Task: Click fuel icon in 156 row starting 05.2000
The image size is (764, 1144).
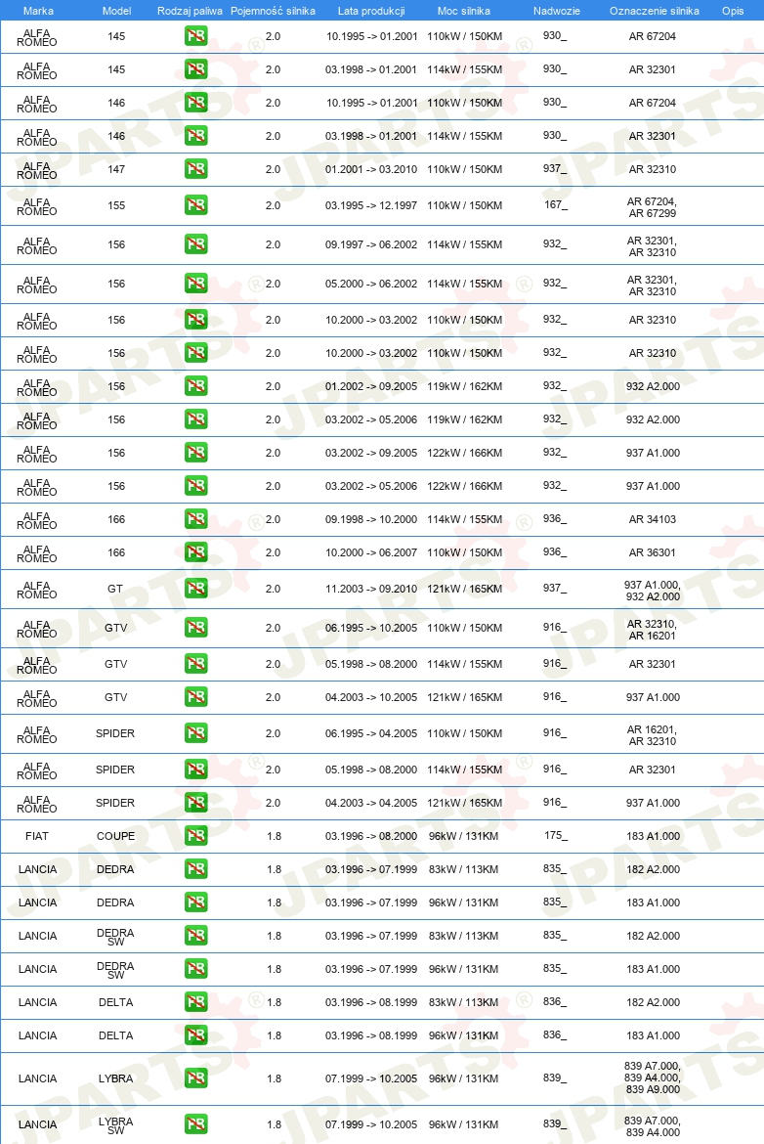Action: point(196,284)
